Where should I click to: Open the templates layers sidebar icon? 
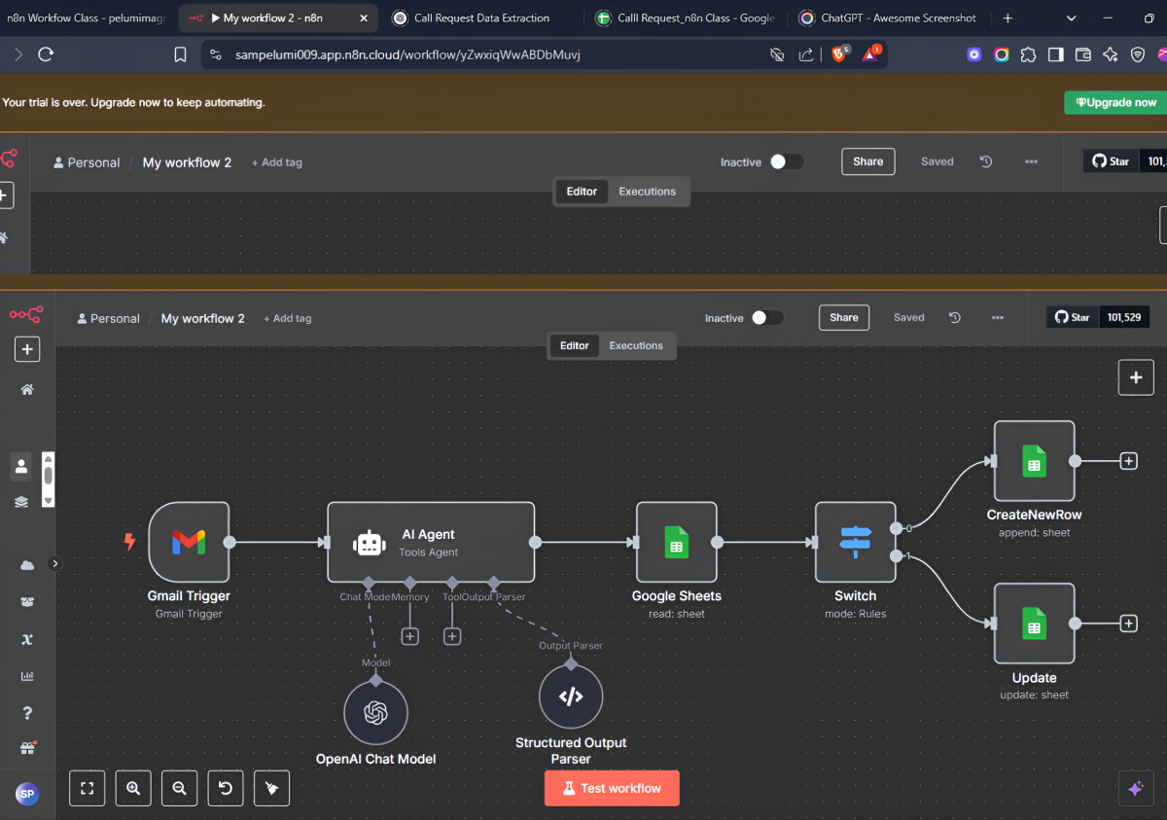click(21, 502)
